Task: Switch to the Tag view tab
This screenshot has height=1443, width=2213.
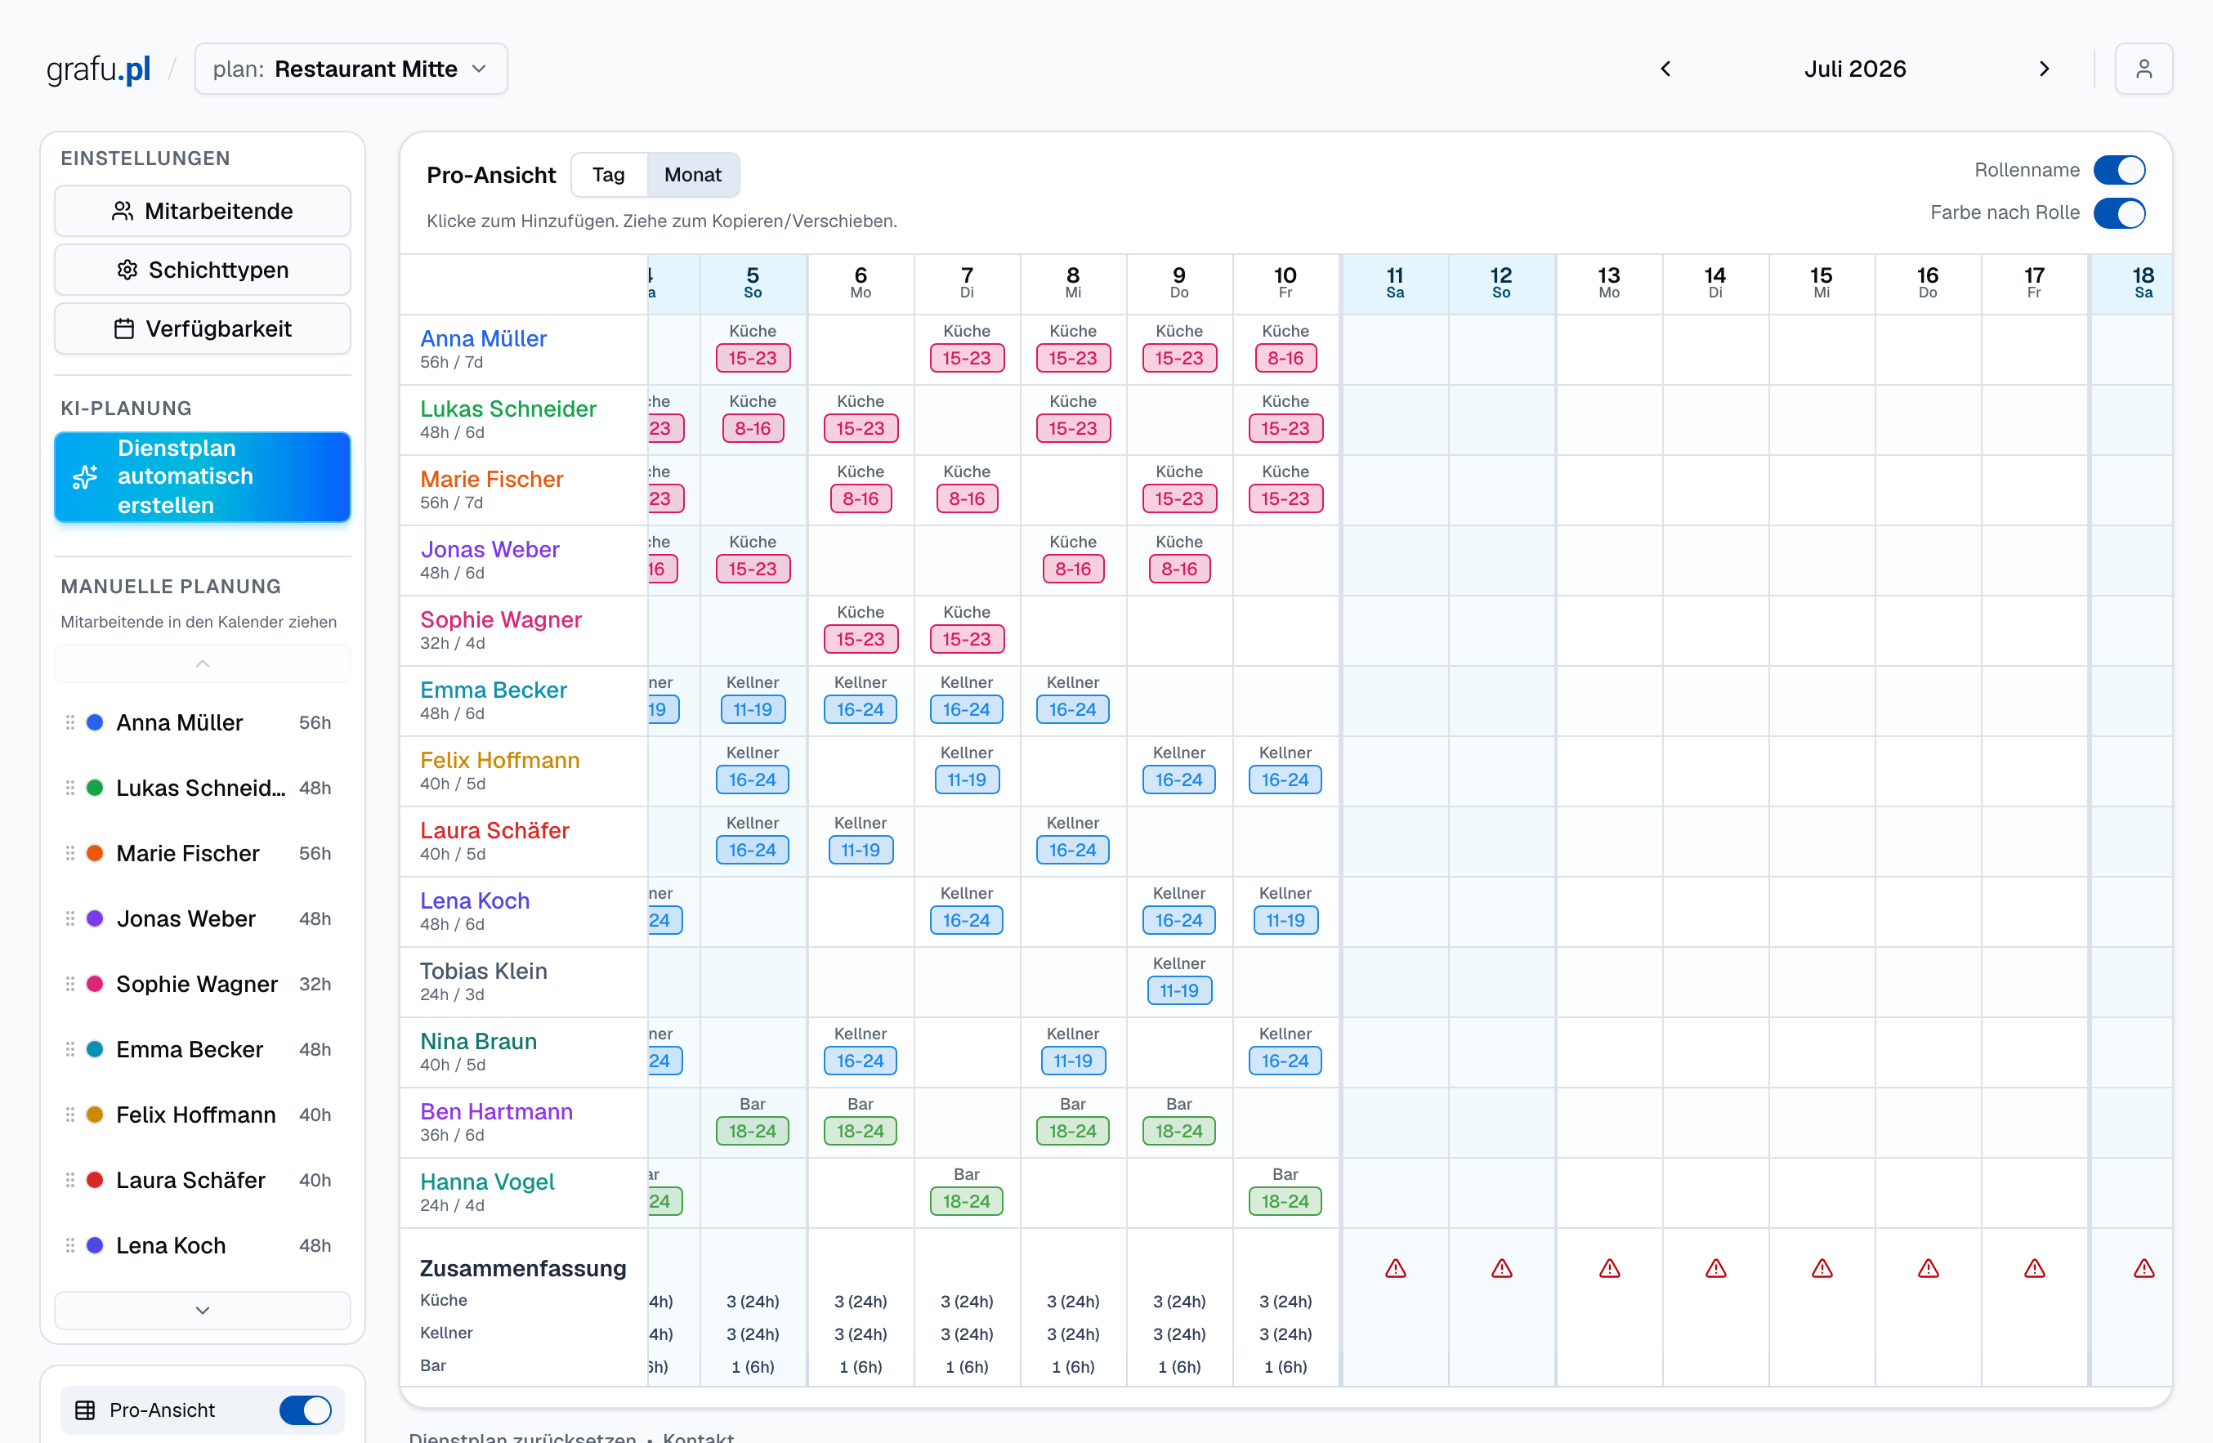Action: click(608, 175)
